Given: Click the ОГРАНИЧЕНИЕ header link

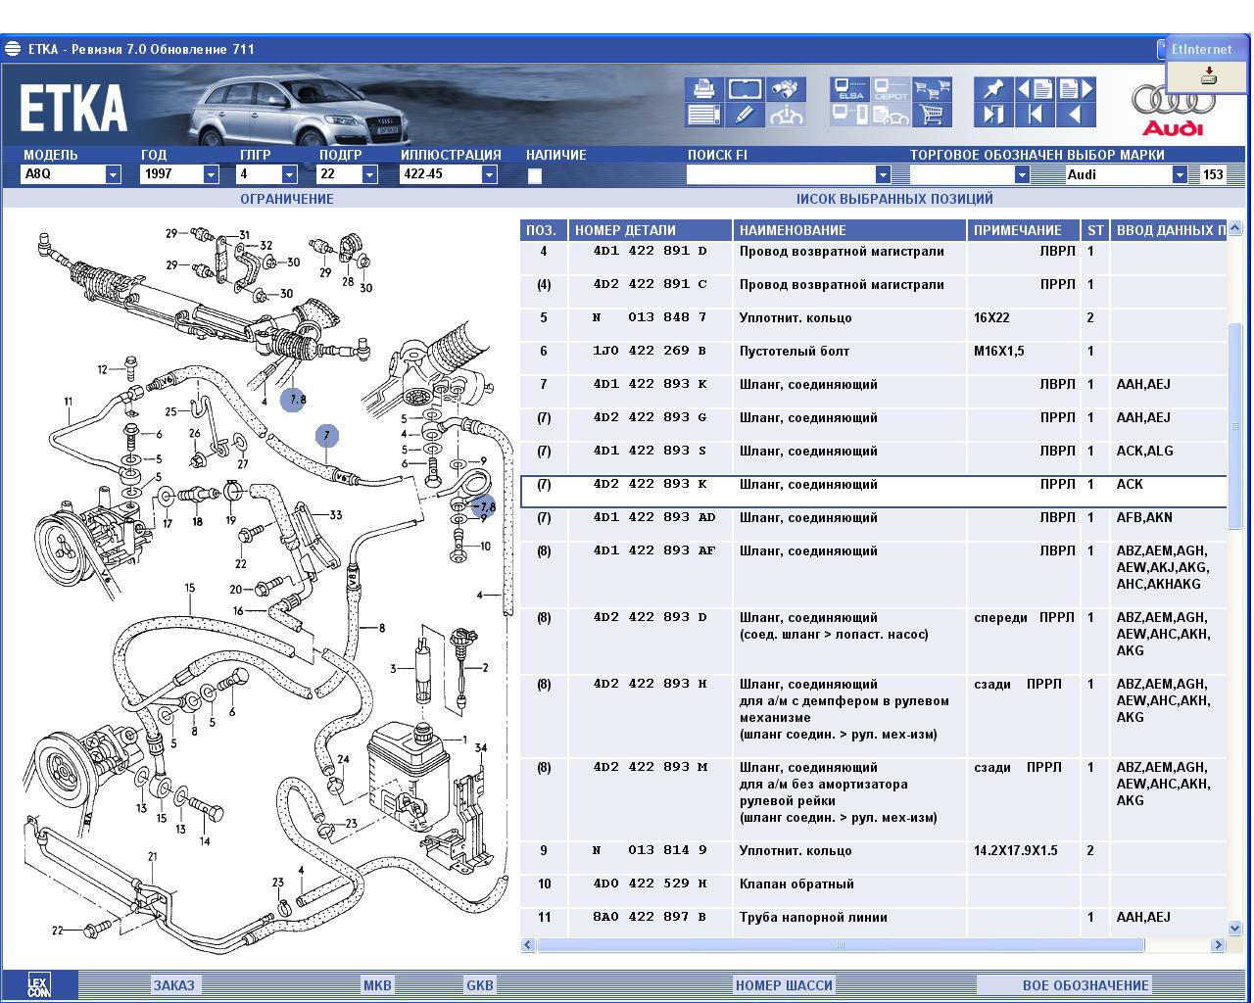Looking at the screenshot, I should [287, 199].
